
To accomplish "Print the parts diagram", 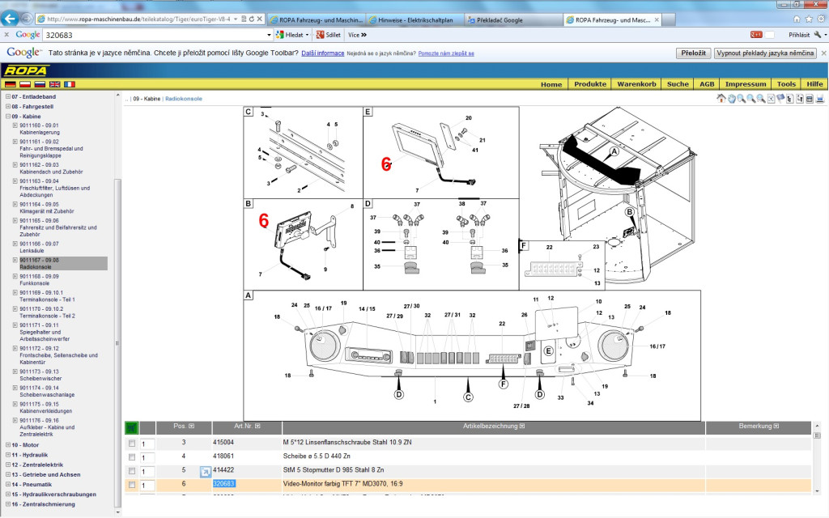I will click(x=819, y=99).
